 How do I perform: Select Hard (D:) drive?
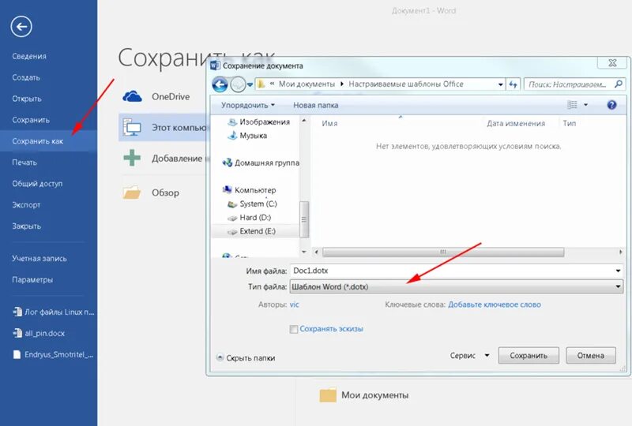pos(249,218)
